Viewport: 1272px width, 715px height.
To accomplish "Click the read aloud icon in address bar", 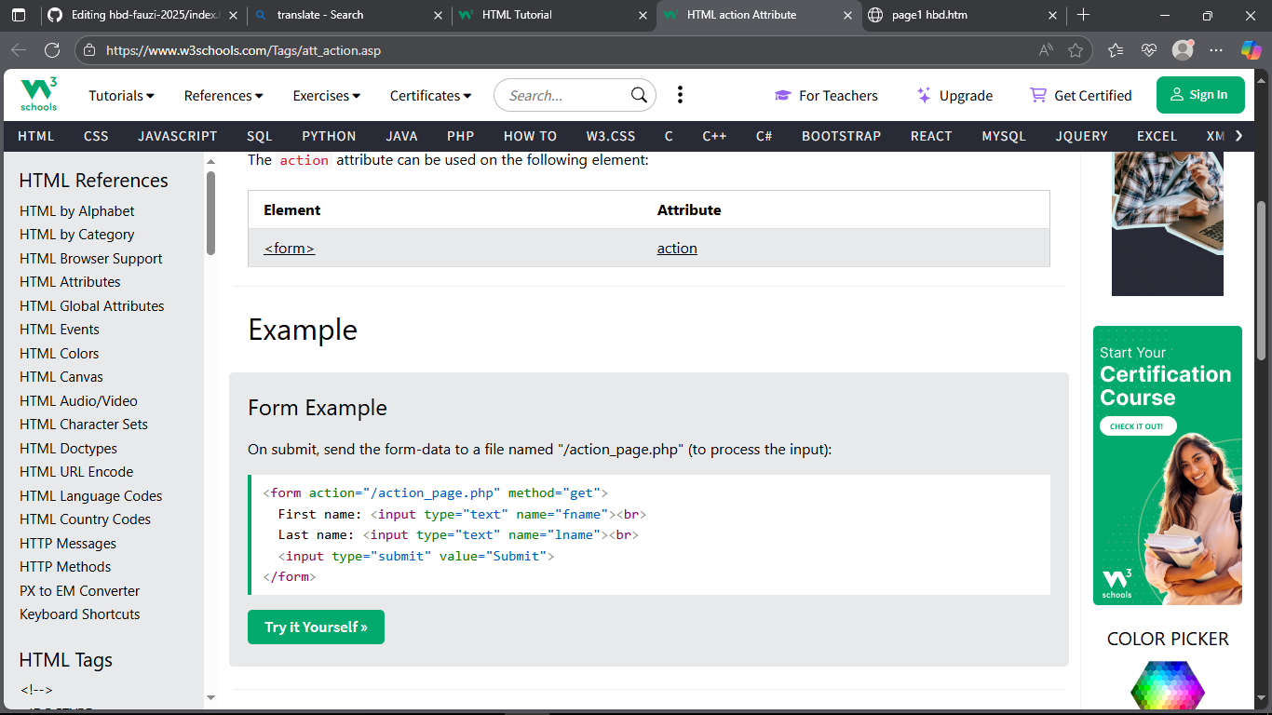I will pyautogui.click(x=1047, y=50).
